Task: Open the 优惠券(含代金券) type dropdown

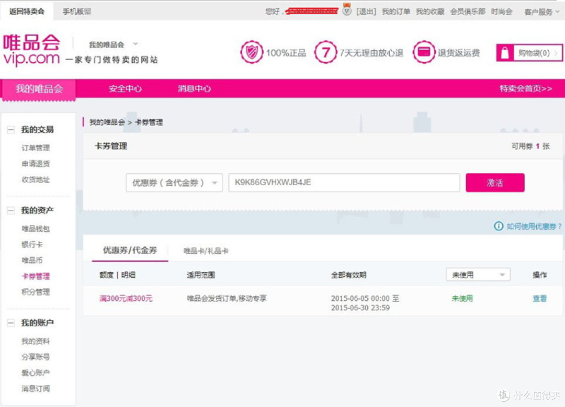Action: coord(174,183)
